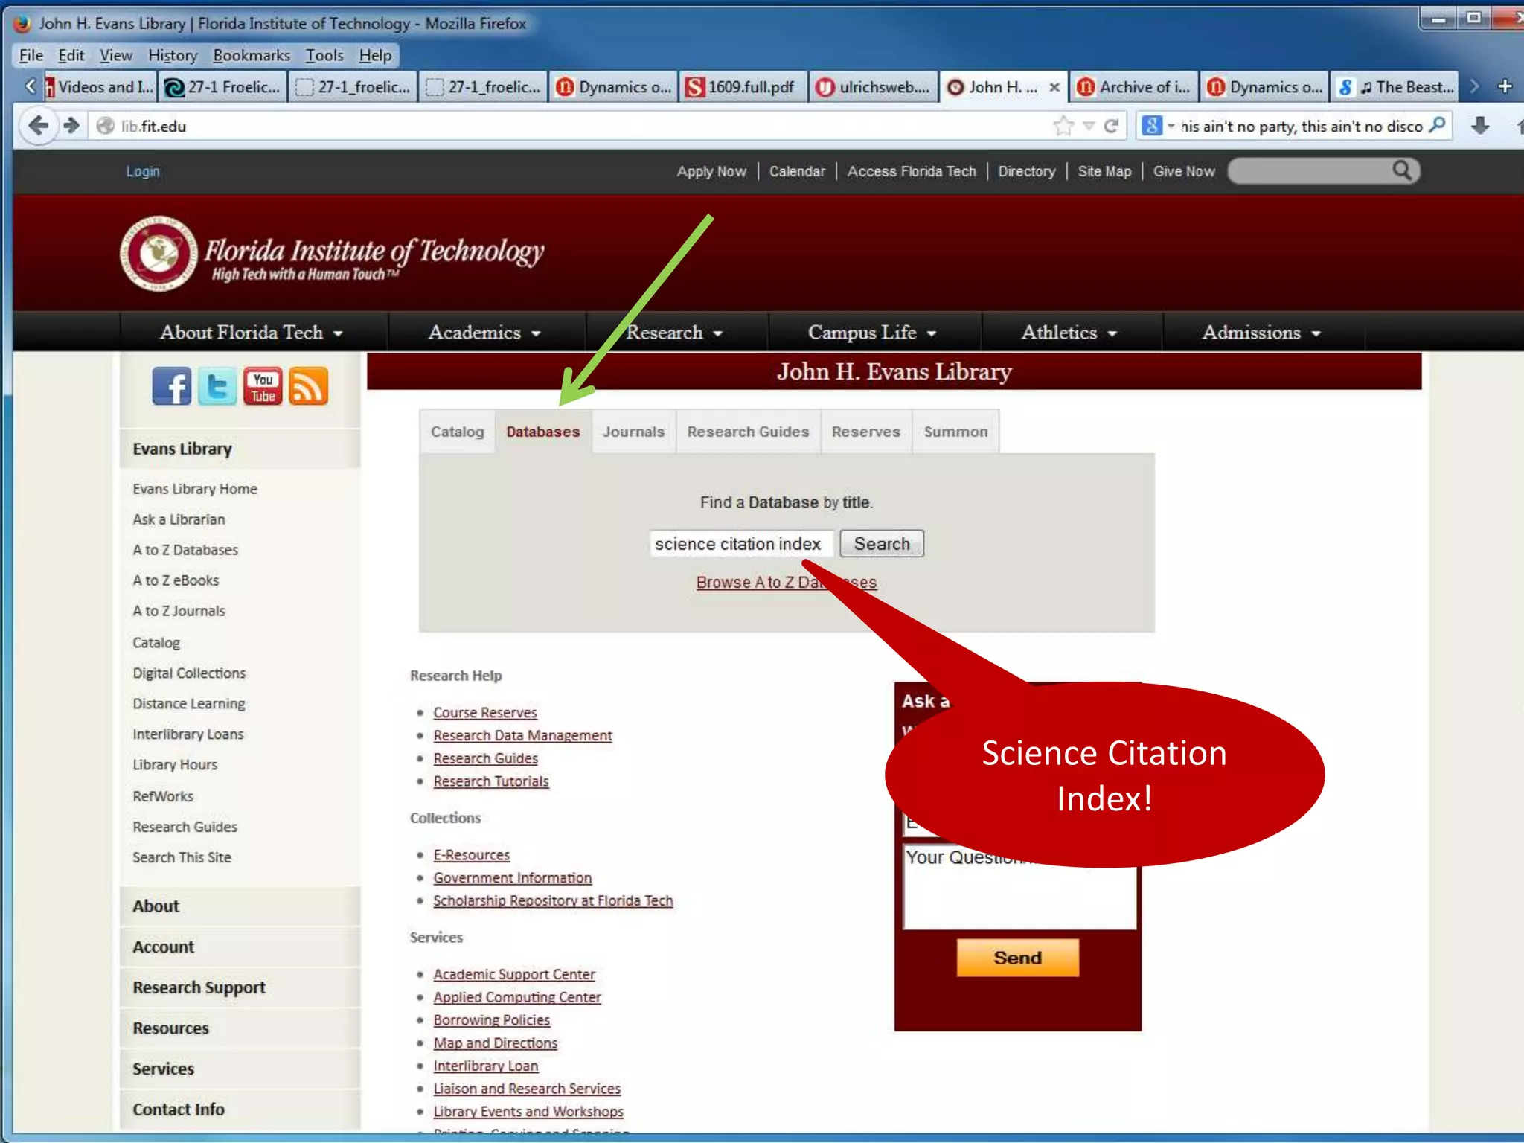Open the Apply Now link
The width and height of the screenshot is (1524, 1143).
[x=711, y=171]
